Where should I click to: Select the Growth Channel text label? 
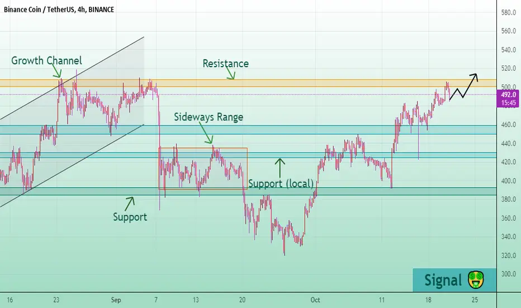(x=46, y=60)
